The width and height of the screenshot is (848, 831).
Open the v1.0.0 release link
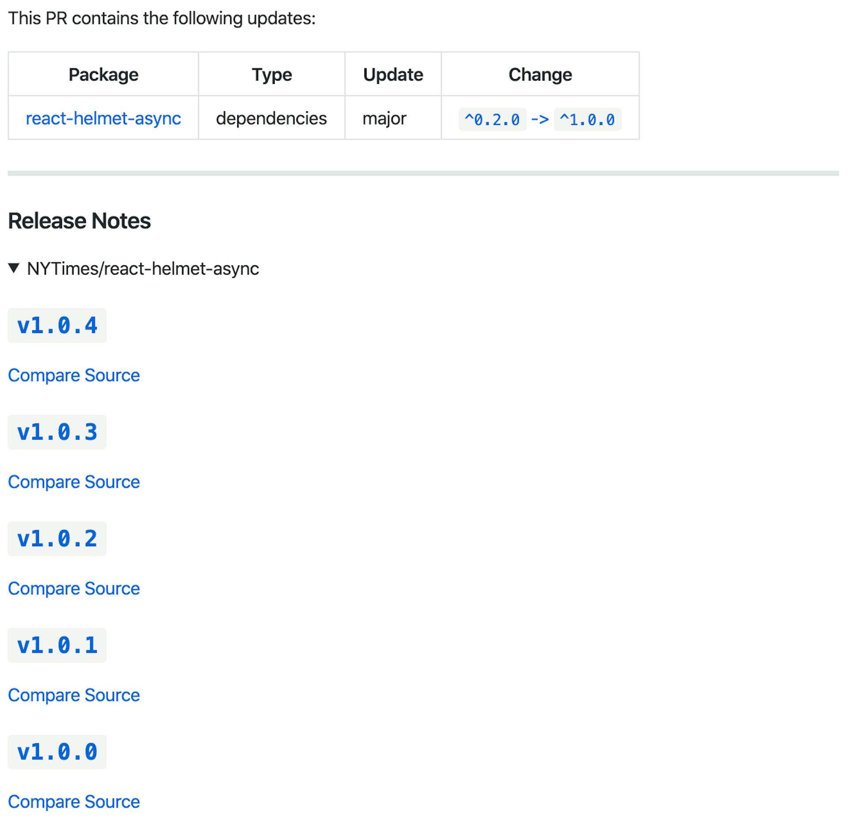[x=57, y=752]
